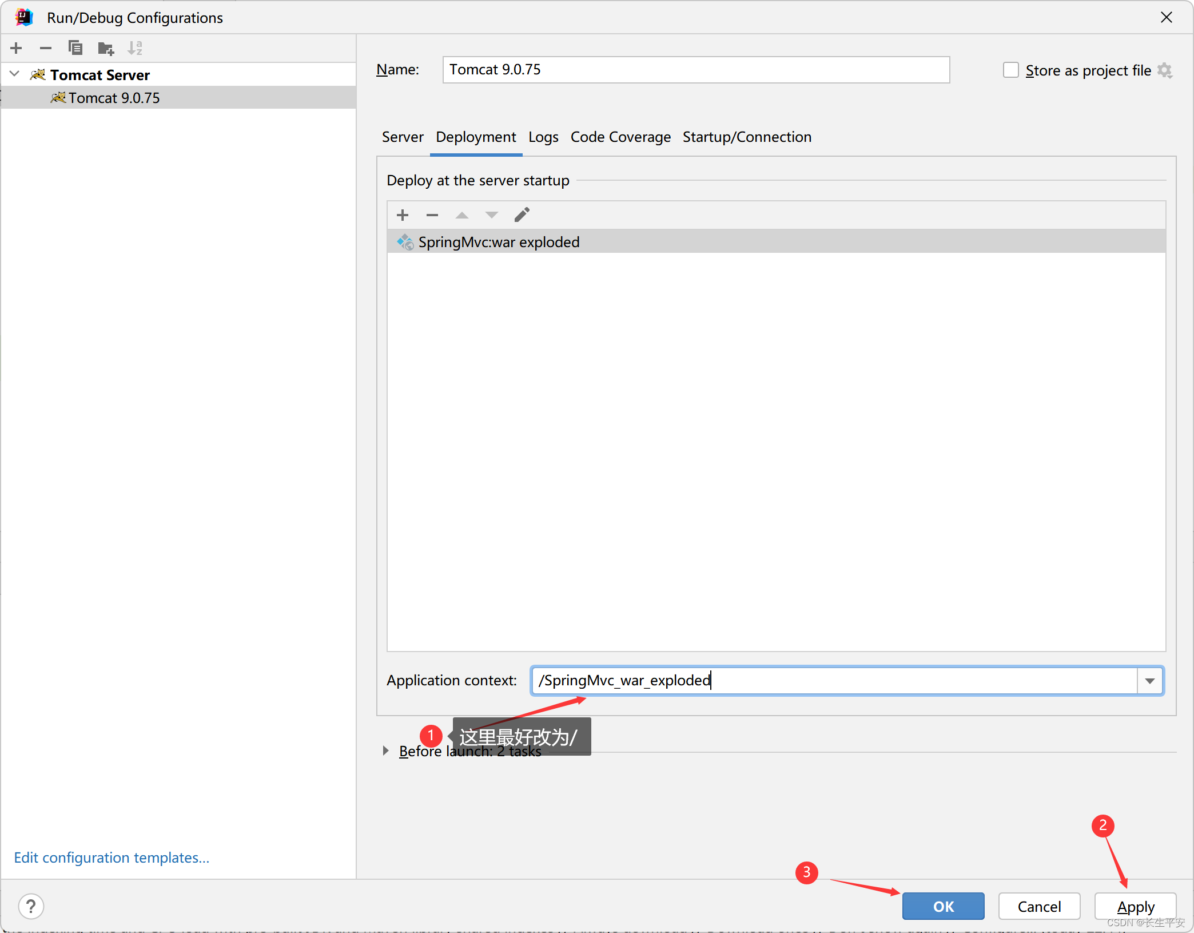The height and width of the screenshot is (933, 1194).
Task: Add a new run configuration
Action: click(x=16, y=48)
